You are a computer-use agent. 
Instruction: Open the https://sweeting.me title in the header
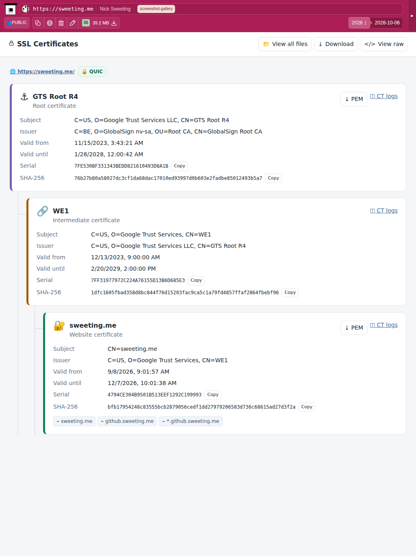click(x=63, y=9)
